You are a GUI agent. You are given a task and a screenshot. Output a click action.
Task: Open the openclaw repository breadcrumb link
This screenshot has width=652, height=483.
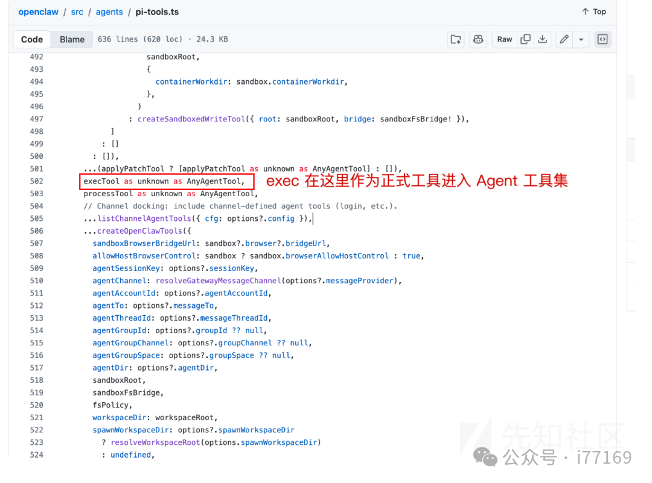pyautogui.click(x=38, y=11)
